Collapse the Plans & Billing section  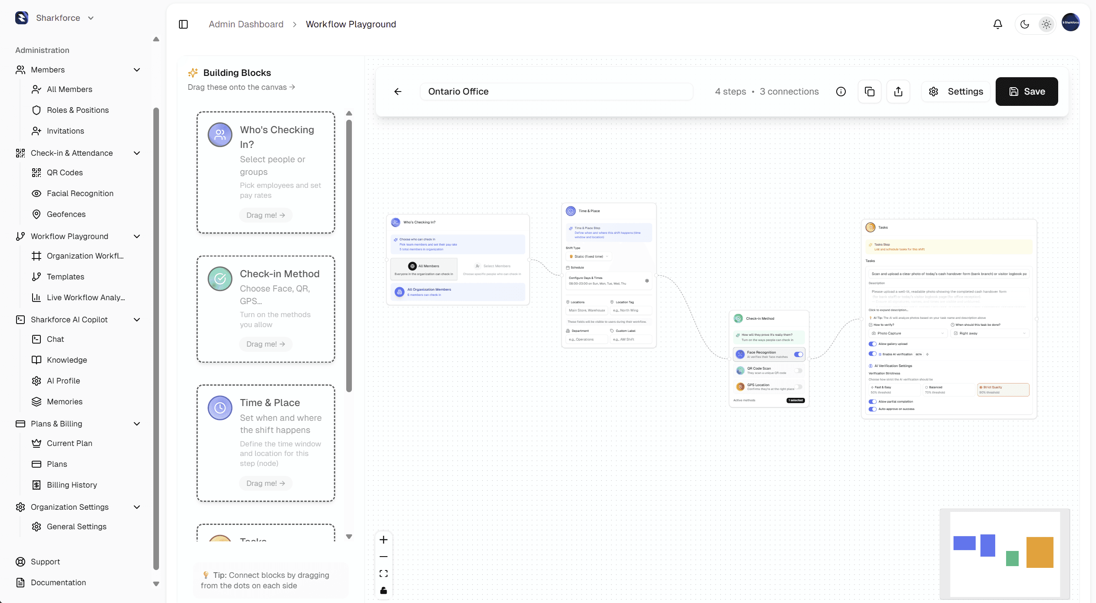tap(137, 424)
